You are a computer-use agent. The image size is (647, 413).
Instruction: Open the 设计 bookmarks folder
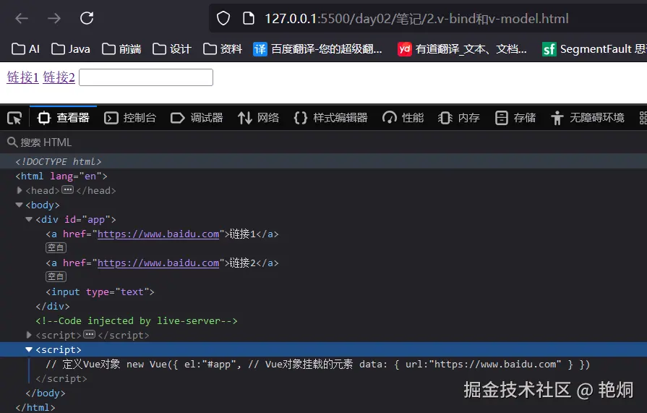171,49
